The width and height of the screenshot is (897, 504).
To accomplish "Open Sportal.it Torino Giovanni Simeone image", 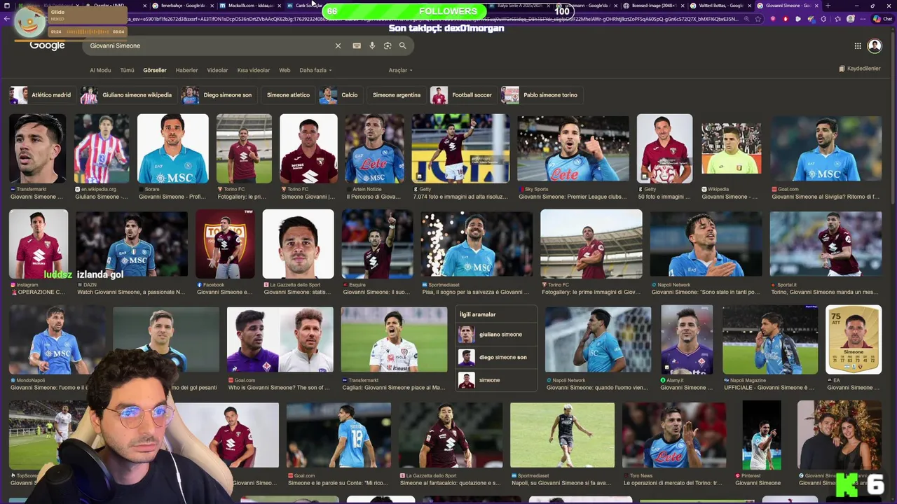I will [x=826, y=244].
